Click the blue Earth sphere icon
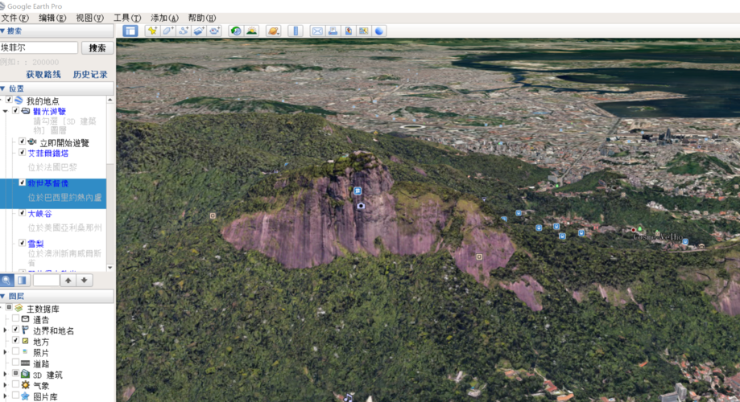 (379, 31)
